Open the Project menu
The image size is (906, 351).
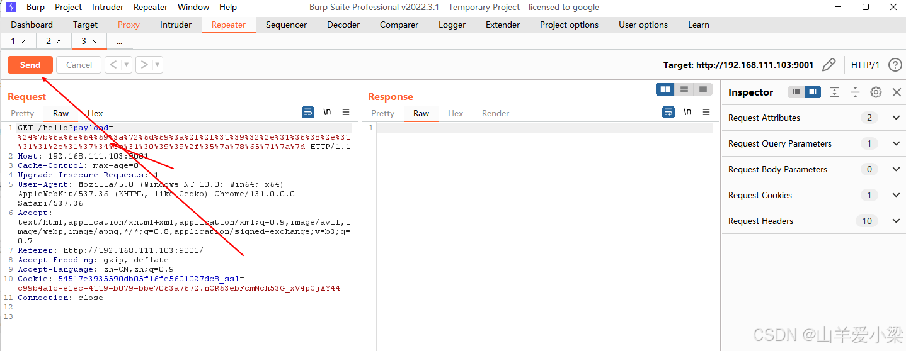coord(68,7)
